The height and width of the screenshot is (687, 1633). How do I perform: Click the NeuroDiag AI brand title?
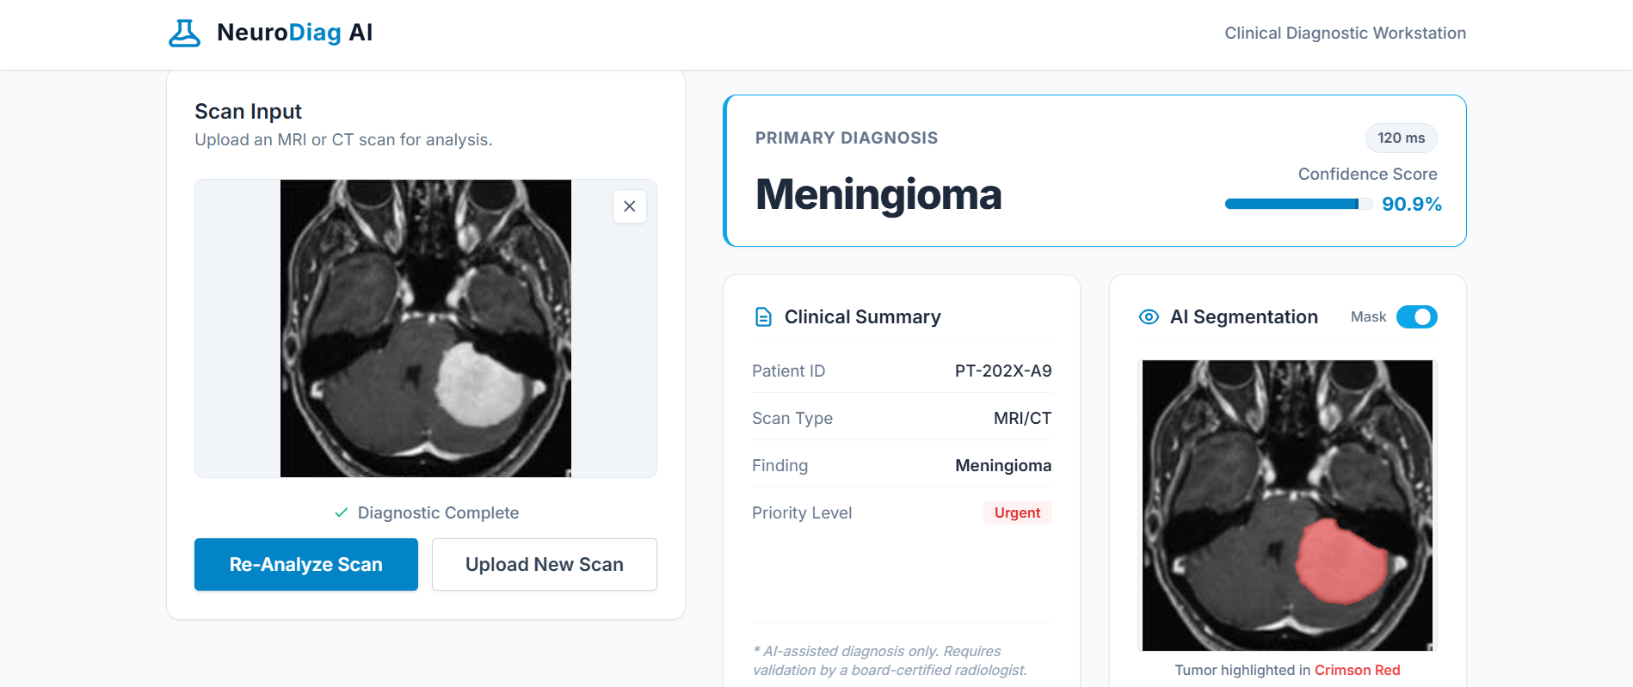pyautogui.click(x=294, y=33)
